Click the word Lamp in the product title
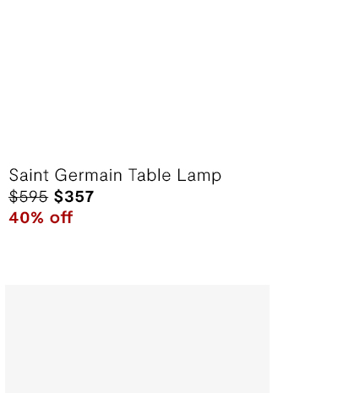 click(199, 176)
